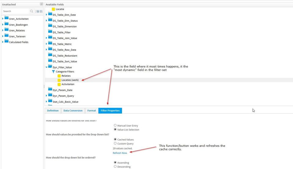Screen dimensions: 293x169
Task: Click the DS_Table_Filter folder icon
Action: pyautogui.click(x=50, y=32)
